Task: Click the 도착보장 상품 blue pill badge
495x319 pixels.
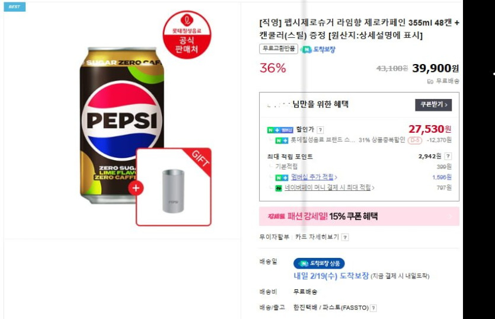Action: click(319, 263)
